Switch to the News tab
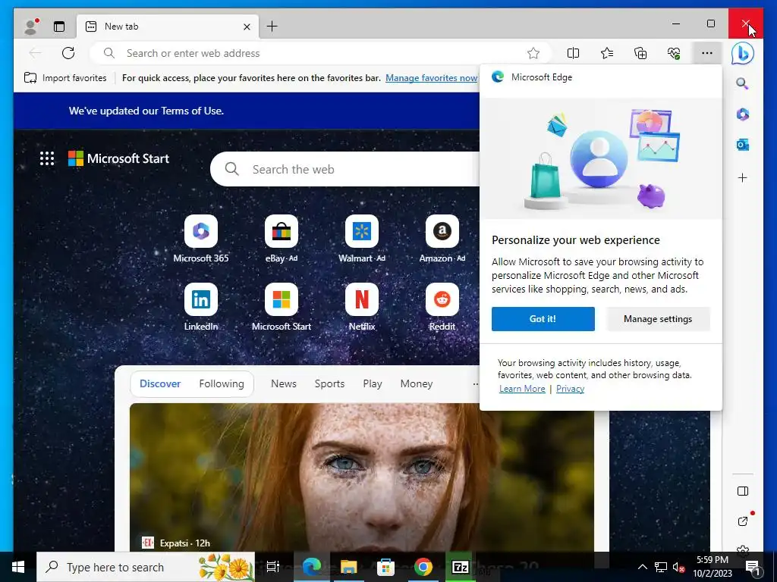This screenshot has height=582, width=777. [284, 383]
